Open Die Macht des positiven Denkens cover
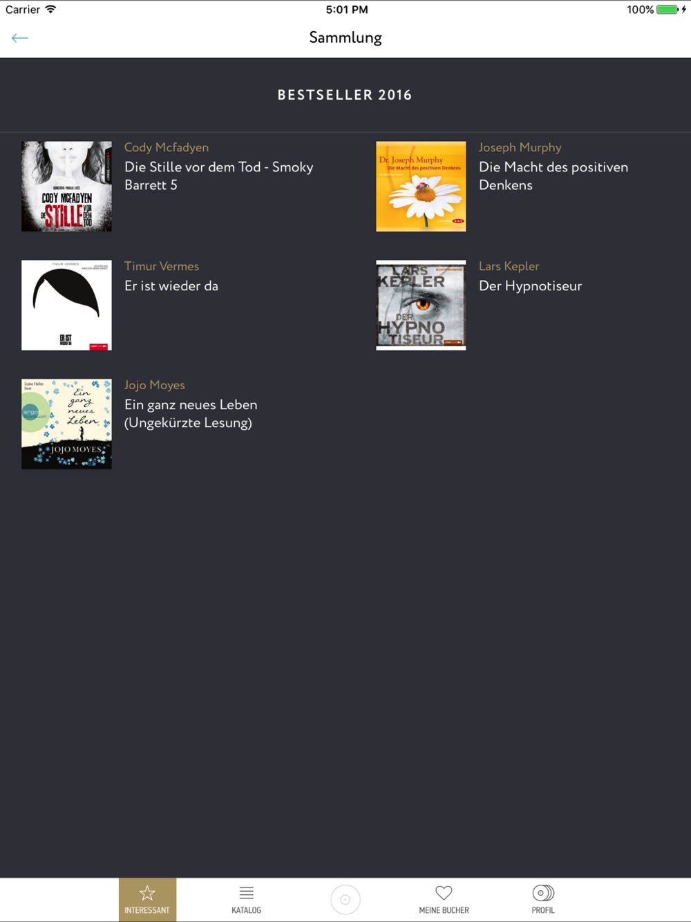 pos(421,187)
